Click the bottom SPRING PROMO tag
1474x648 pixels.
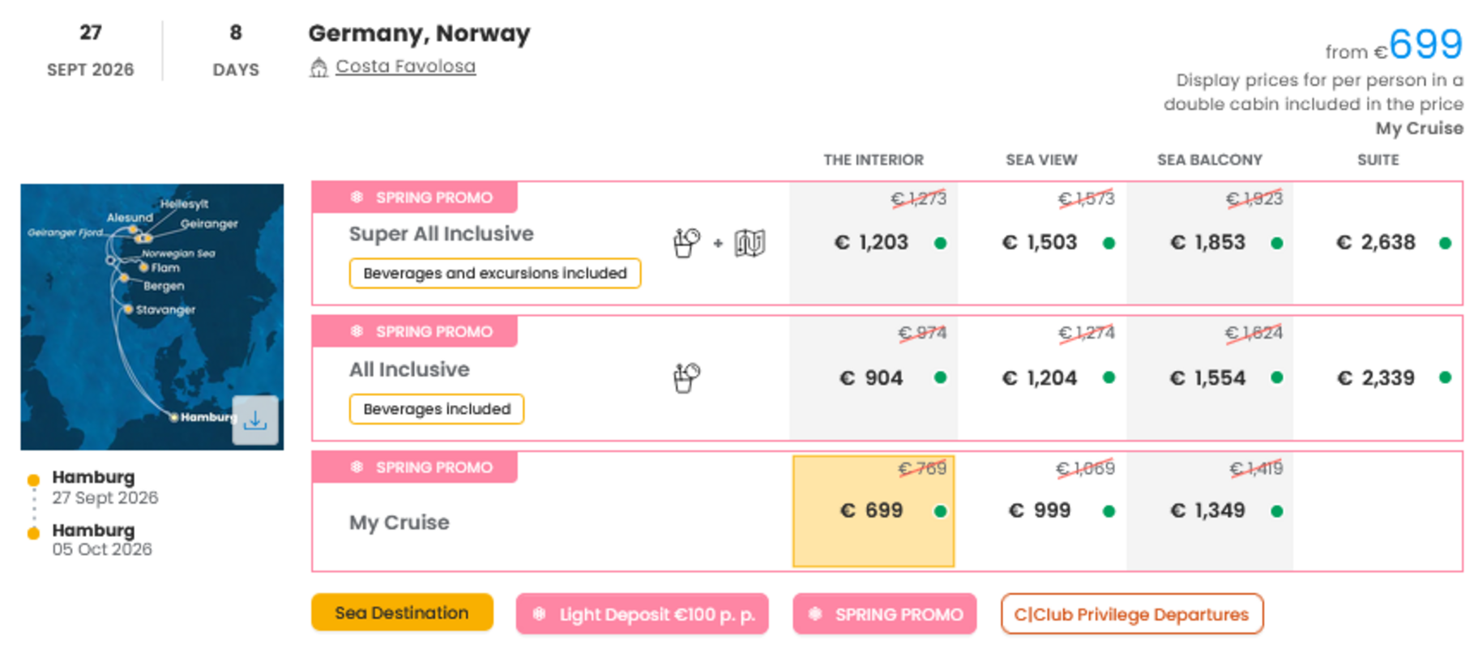tap(885, 615)
